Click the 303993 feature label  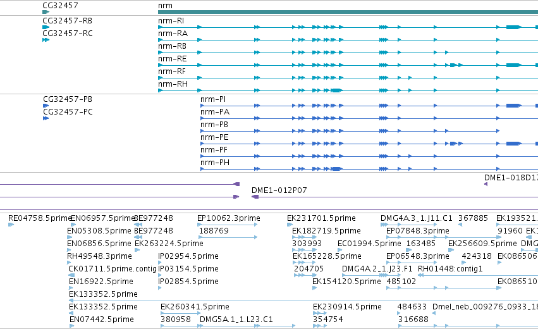point(307,244)
